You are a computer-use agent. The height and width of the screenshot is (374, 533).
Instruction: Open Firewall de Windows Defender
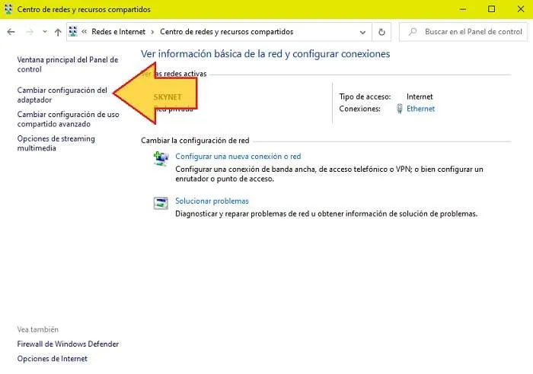click(x=68, y=344)
